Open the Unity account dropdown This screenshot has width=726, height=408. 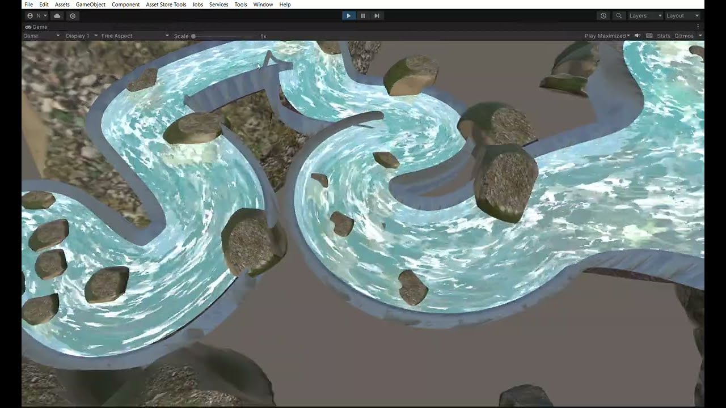coord(37,16)
